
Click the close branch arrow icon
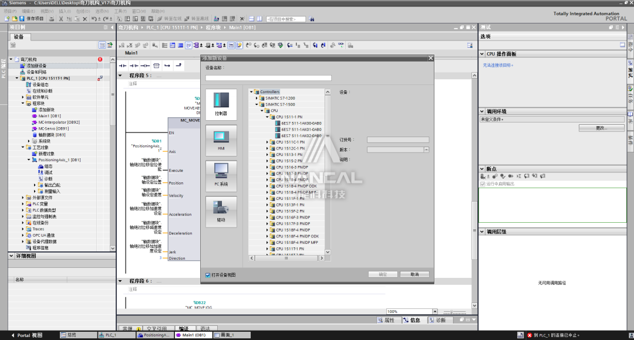(x=178, y=66)
